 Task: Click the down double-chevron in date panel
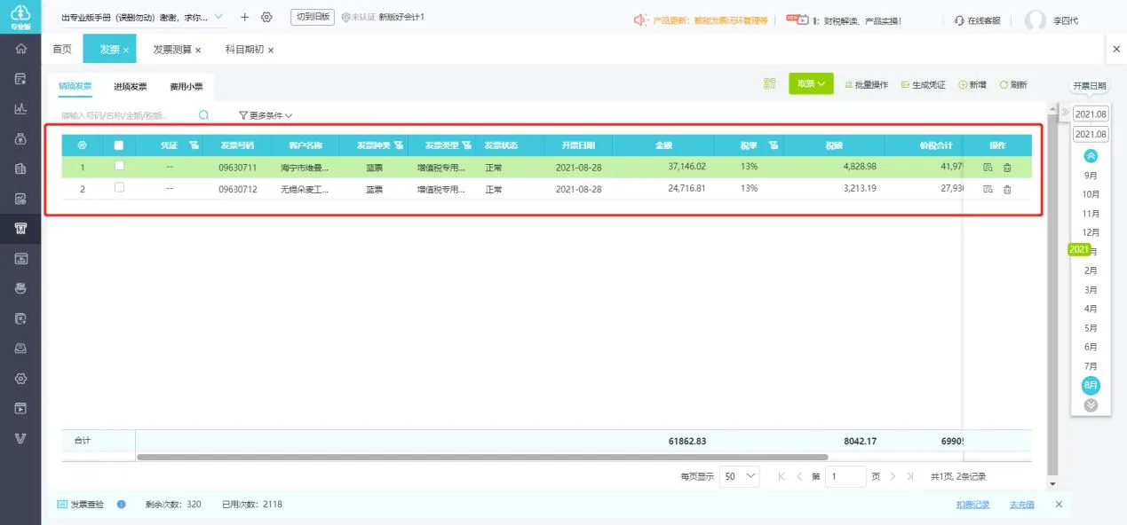pos(1091,405)
